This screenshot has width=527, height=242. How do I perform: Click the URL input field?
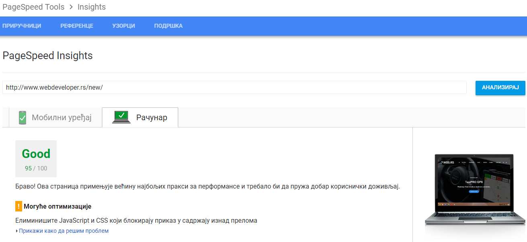click(x=234, y=87)
